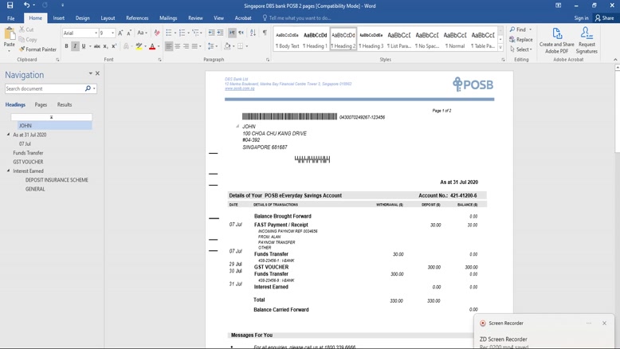Toggle strikethrough formatting
The width and height of the screenshot is (620, 349).
97,46
